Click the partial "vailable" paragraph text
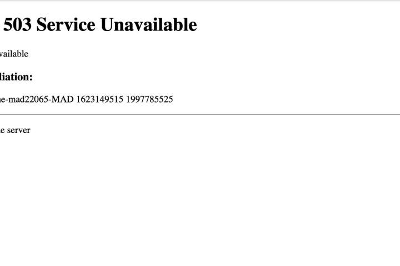 [14, 54]
